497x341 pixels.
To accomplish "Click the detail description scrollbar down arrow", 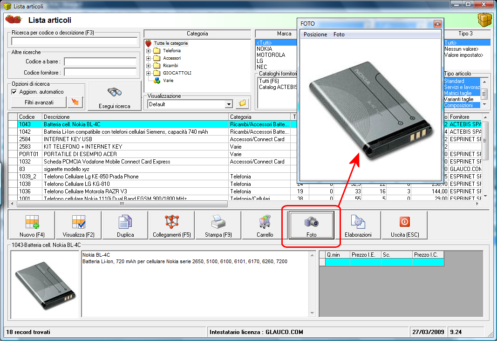I will [312, 313].
